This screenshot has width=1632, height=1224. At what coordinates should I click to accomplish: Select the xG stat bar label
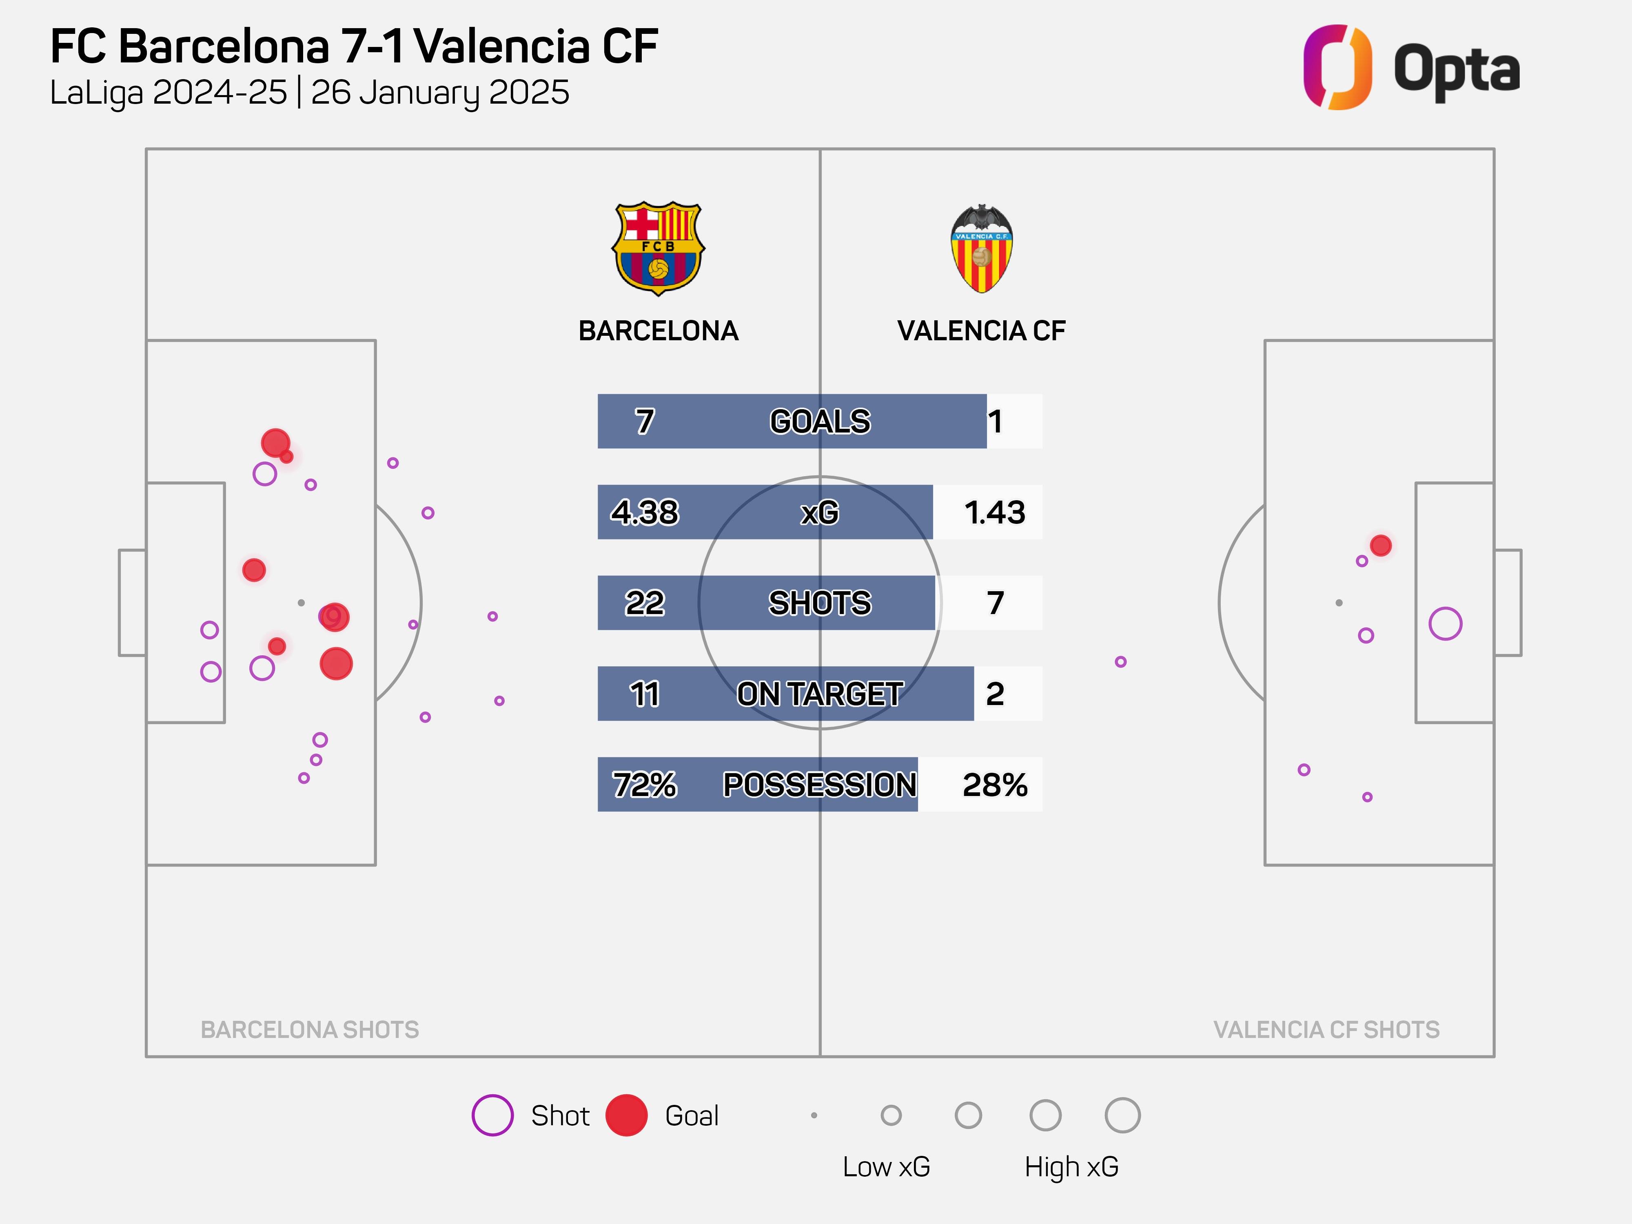click(x=820, y=512)
